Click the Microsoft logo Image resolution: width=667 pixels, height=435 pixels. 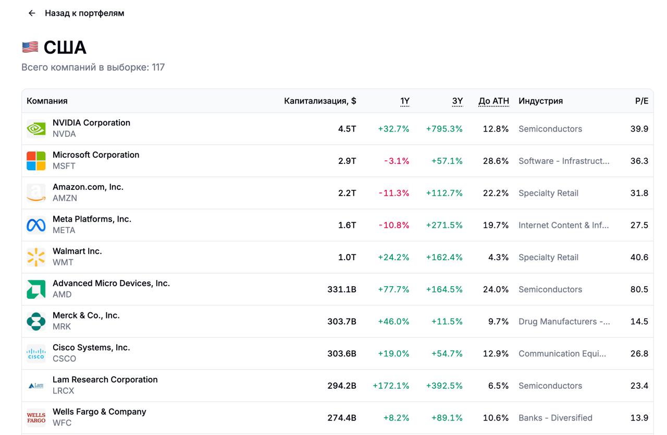tap(35, 160)
